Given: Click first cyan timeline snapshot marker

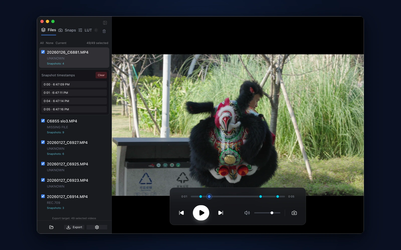Looking at the screenshot, I should click(x=200, y=196).
